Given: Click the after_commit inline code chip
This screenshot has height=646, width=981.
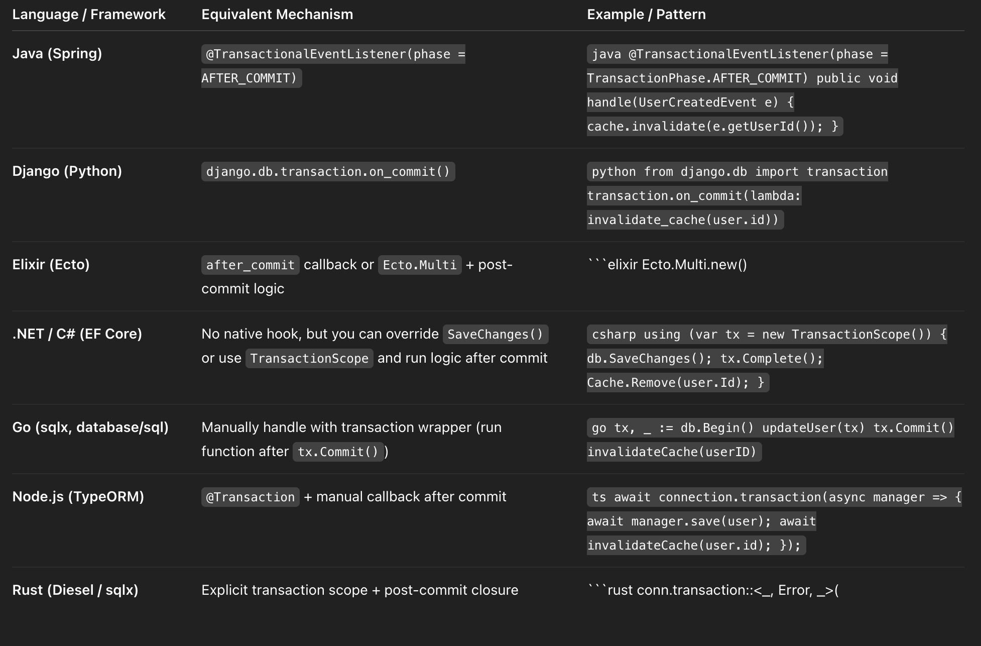Looking at the screenshot, I should 251,265.
